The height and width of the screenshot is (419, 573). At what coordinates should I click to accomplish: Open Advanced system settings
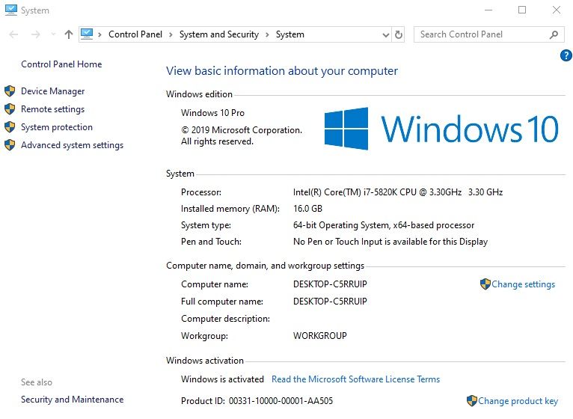coord(72,145)
